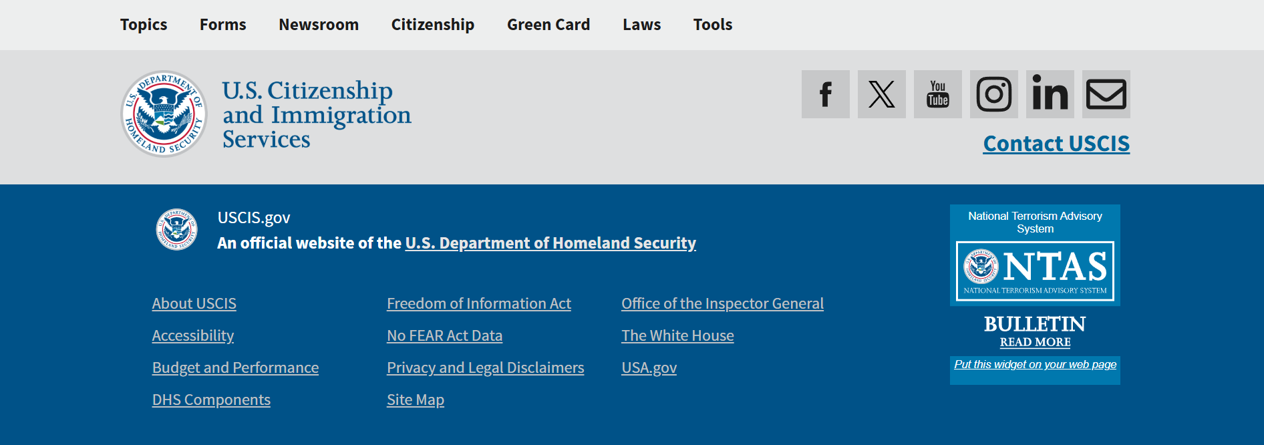Click Read More under NTAS Bulletin
1264x445 pixels.
[1035, 342]
